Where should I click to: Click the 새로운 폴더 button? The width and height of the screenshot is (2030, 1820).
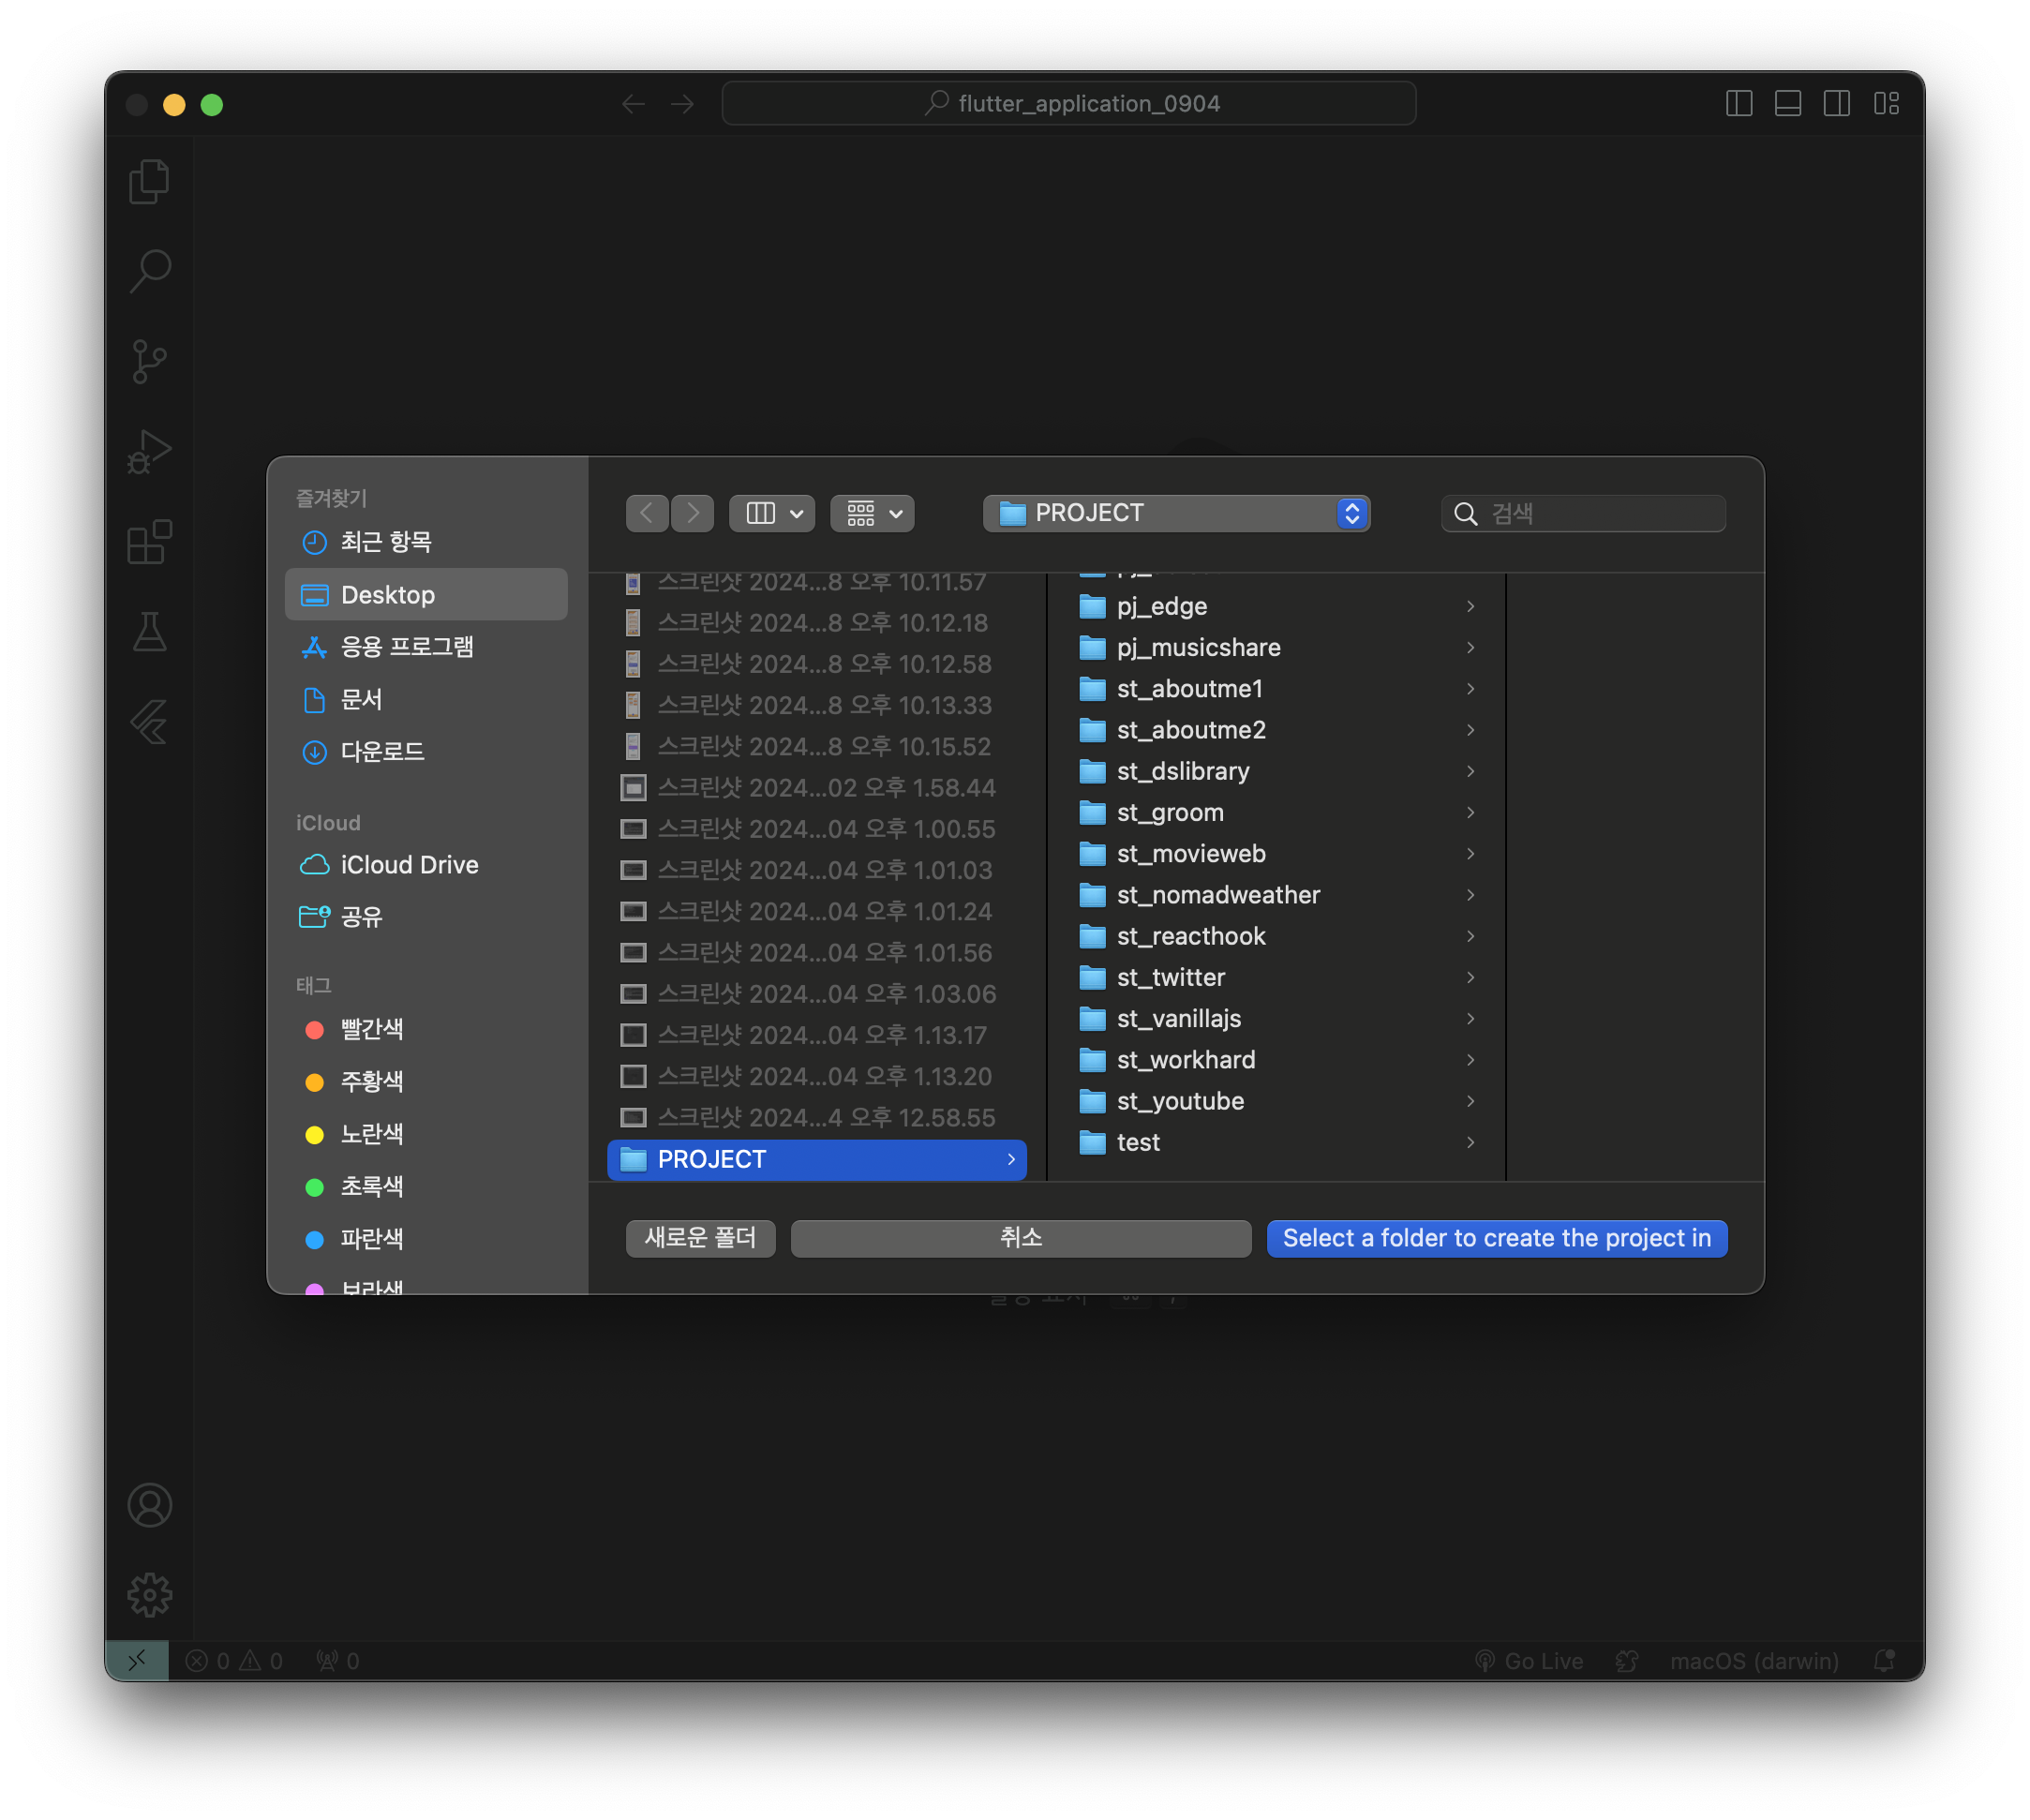click(x=700, y=1238)
